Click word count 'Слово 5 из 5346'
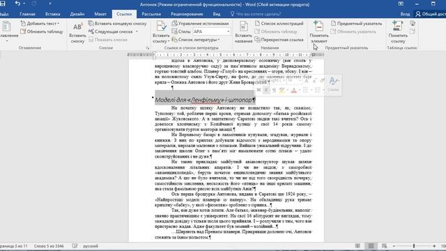446x251 pixels. click(49, 246)
